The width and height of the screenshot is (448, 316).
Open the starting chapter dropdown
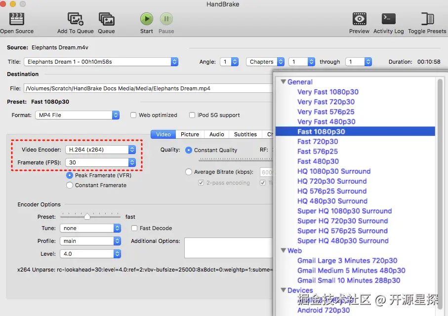[302, 62]
